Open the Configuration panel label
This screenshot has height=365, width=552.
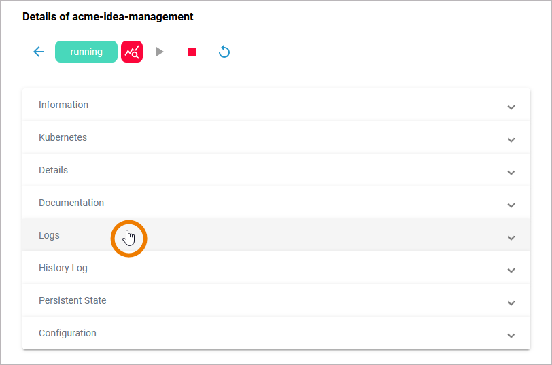click(67, 333)
